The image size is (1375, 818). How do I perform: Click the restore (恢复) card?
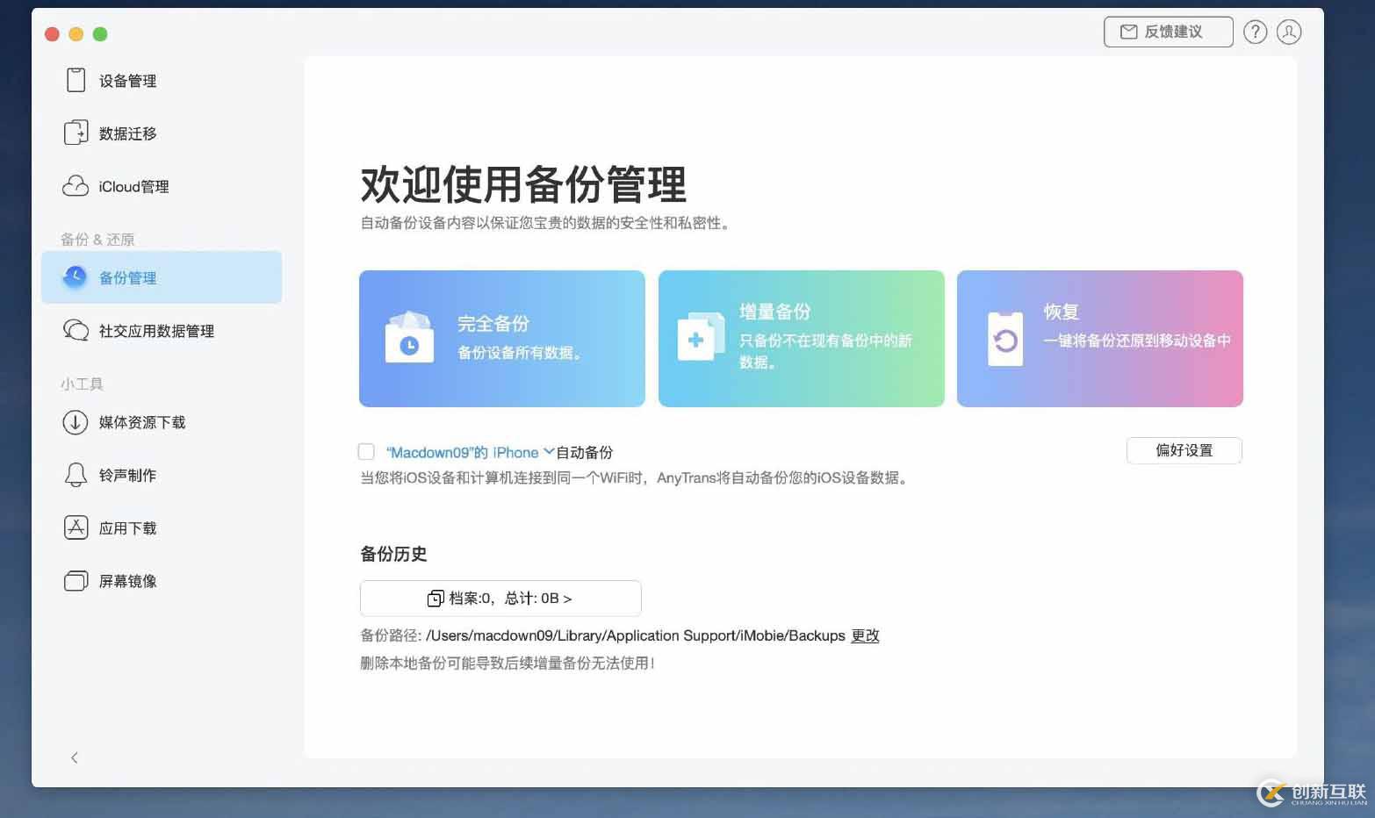1099,339
